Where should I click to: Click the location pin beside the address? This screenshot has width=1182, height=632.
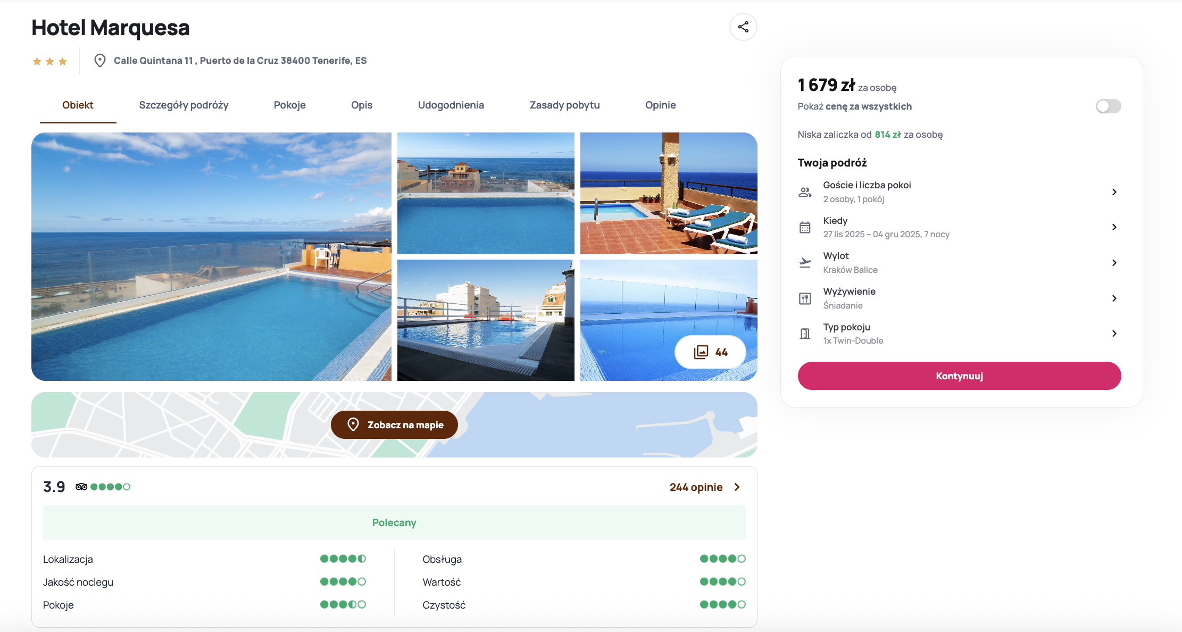(99, 61)
